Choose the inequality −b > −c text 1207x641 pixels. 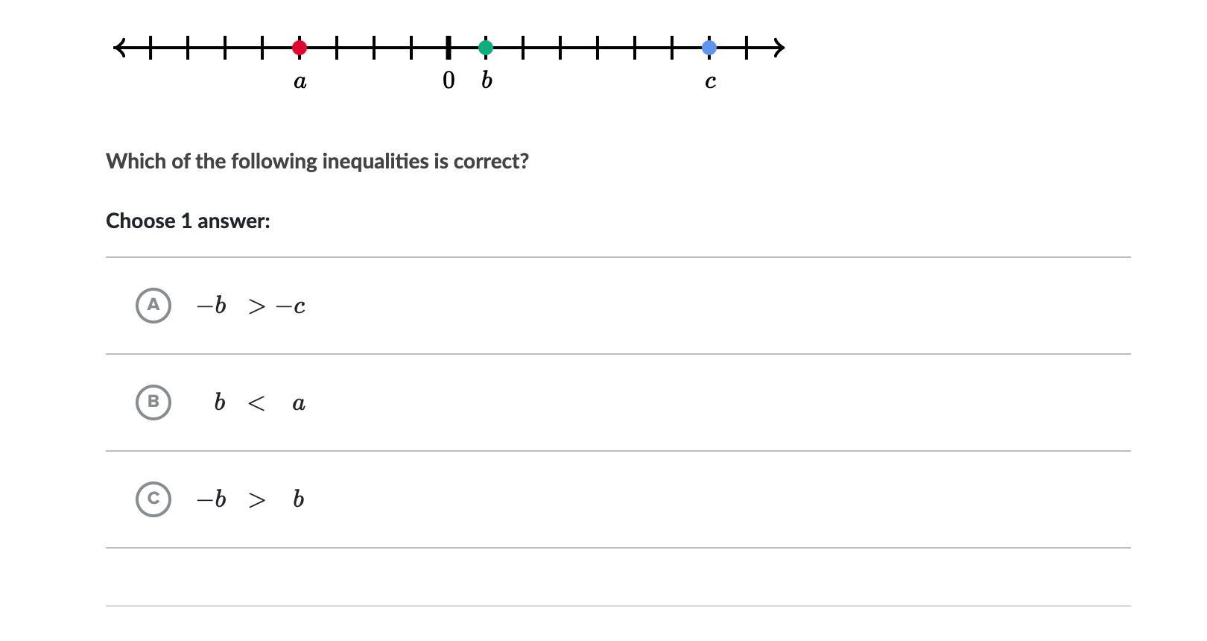tap(251, 306)
